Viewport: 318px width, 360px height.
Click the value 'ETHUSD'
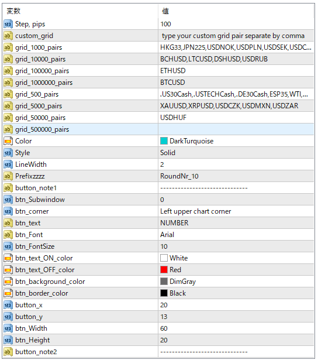pos(173,71)
